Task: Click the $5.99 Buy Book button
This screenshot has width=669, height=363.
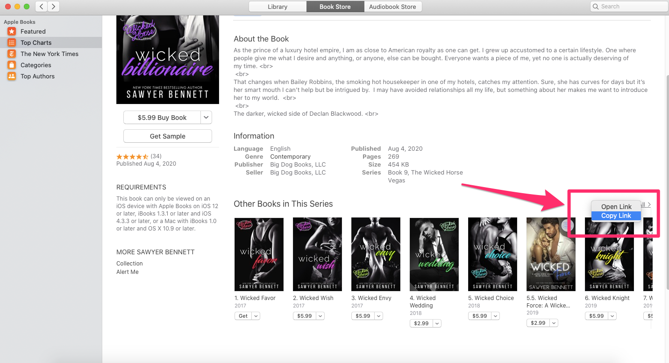Action: point(162,118)
